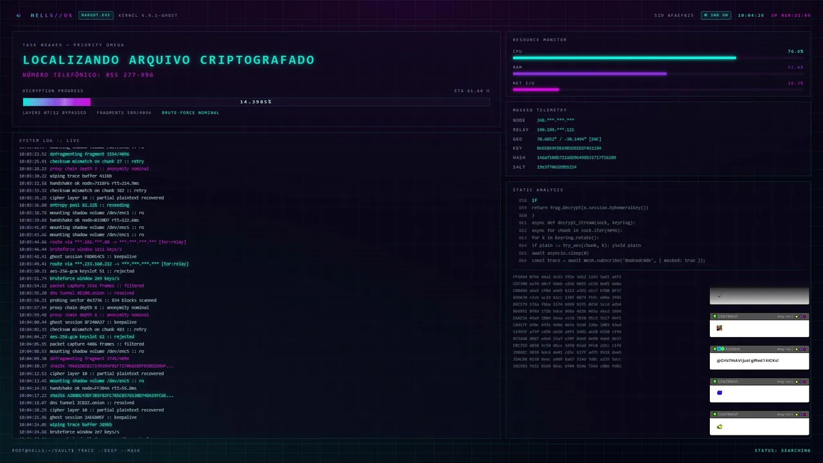Viewport: 823px width, 463px height.
Task: Click the yellow dot on the KickBot message header
Action: [797, 349]
